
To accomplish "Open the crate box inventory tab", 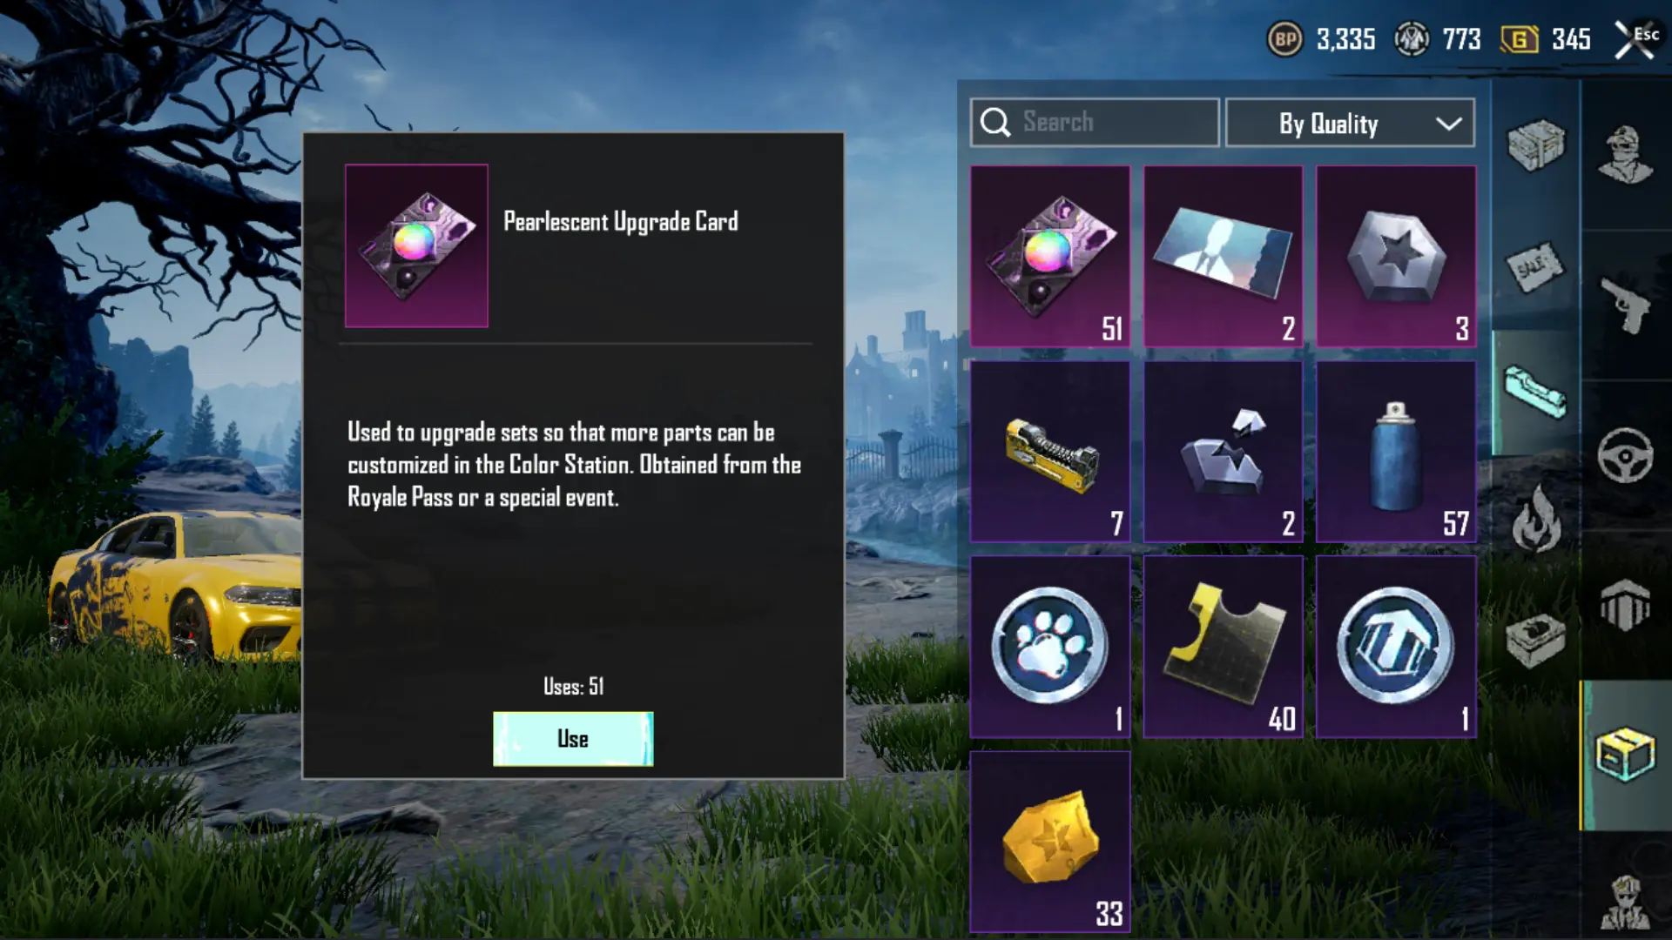I will (1536, 144).
